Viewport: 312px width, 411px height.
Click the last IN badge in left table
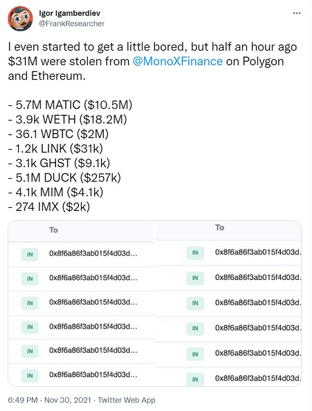(30, 376)
